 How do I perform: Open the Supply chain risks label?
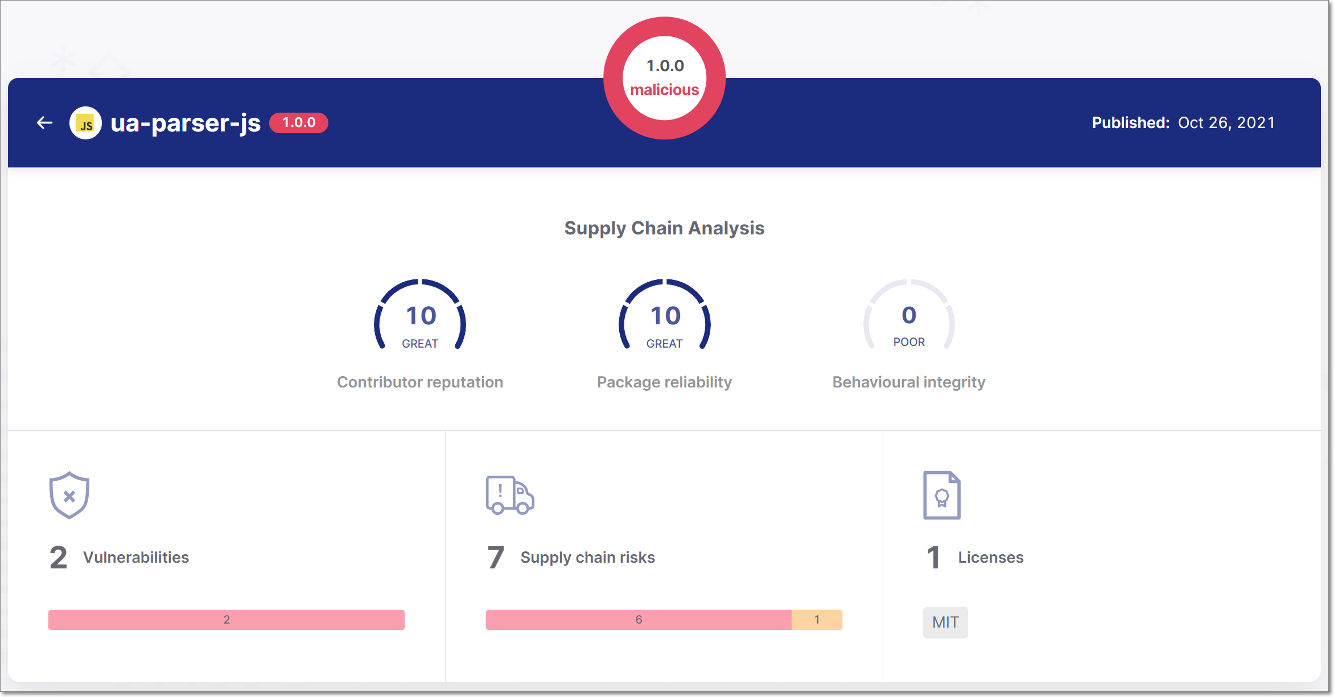pos(588,558)
